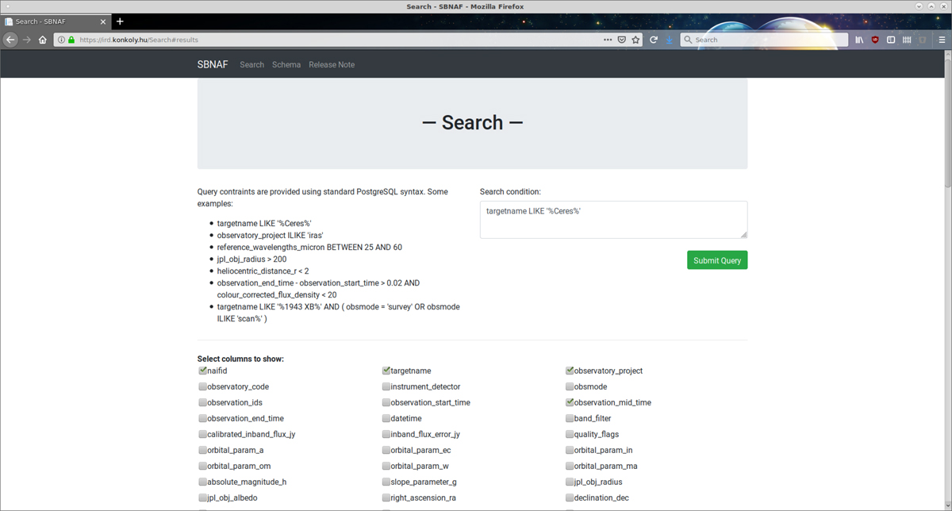
Task: Open Release Note in the navbar
Action: 332,65
